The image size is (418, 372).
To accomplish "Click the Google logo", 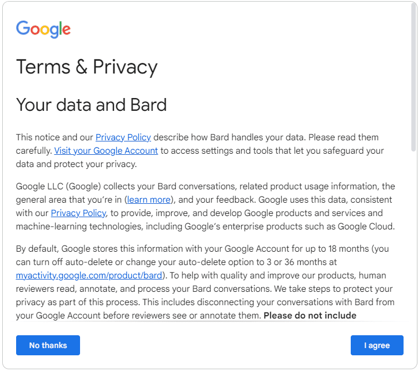I will click(43, 29).
